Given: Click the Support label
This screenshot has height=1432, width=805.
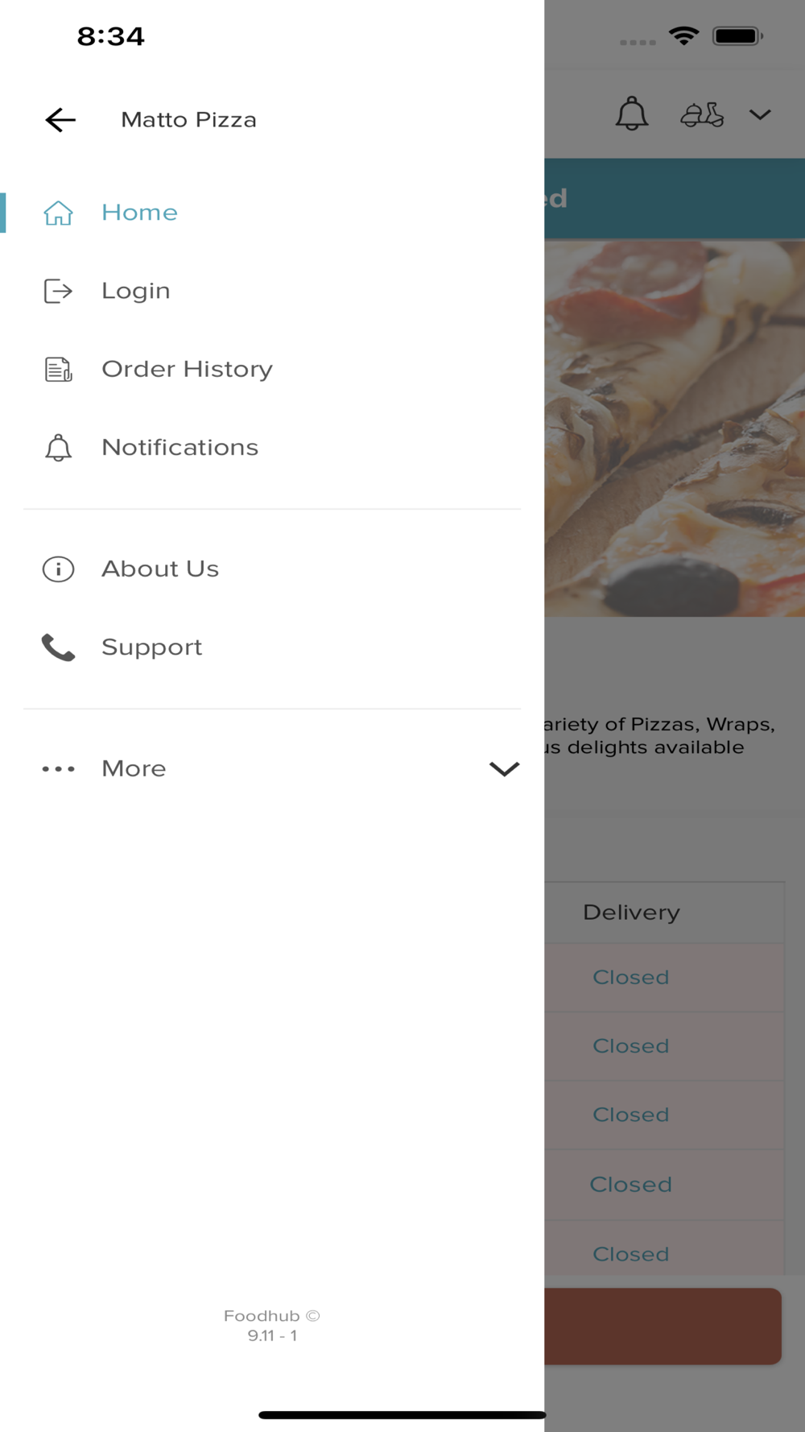Looking at the screenshot, I should tap(151, 648).
